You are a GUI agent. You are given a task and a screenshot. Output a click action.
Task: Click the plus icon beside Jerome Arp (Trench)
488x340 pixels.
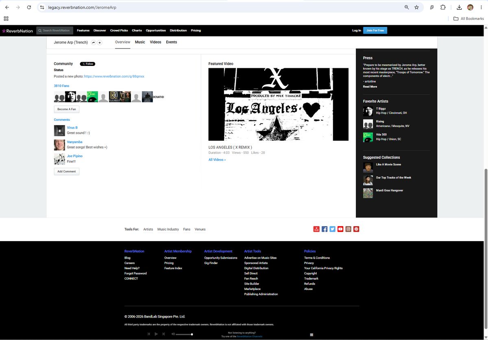tap(99, 42)
